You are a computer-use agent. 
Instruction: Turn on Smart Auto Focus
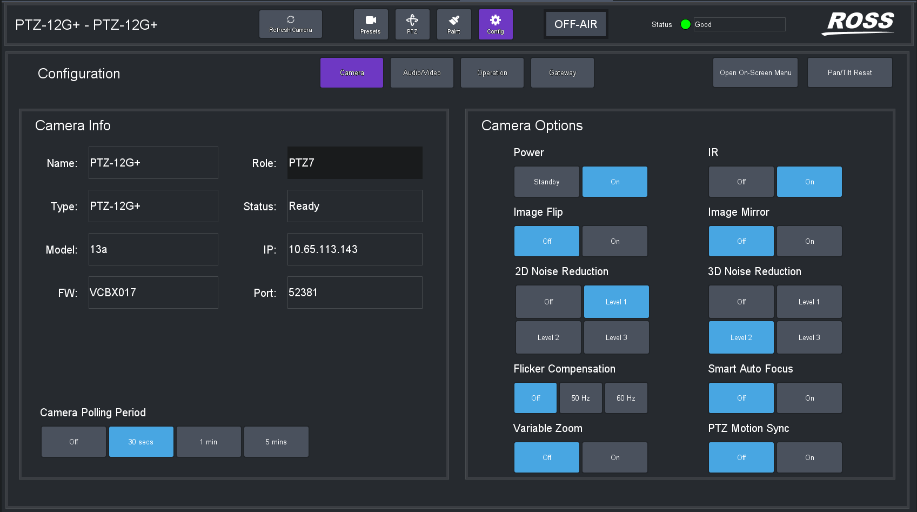809,398
